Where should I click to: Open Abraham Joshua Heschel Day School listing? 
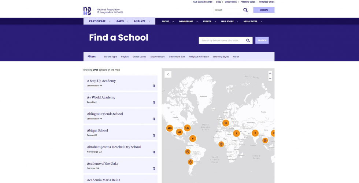tap(121, 149)
